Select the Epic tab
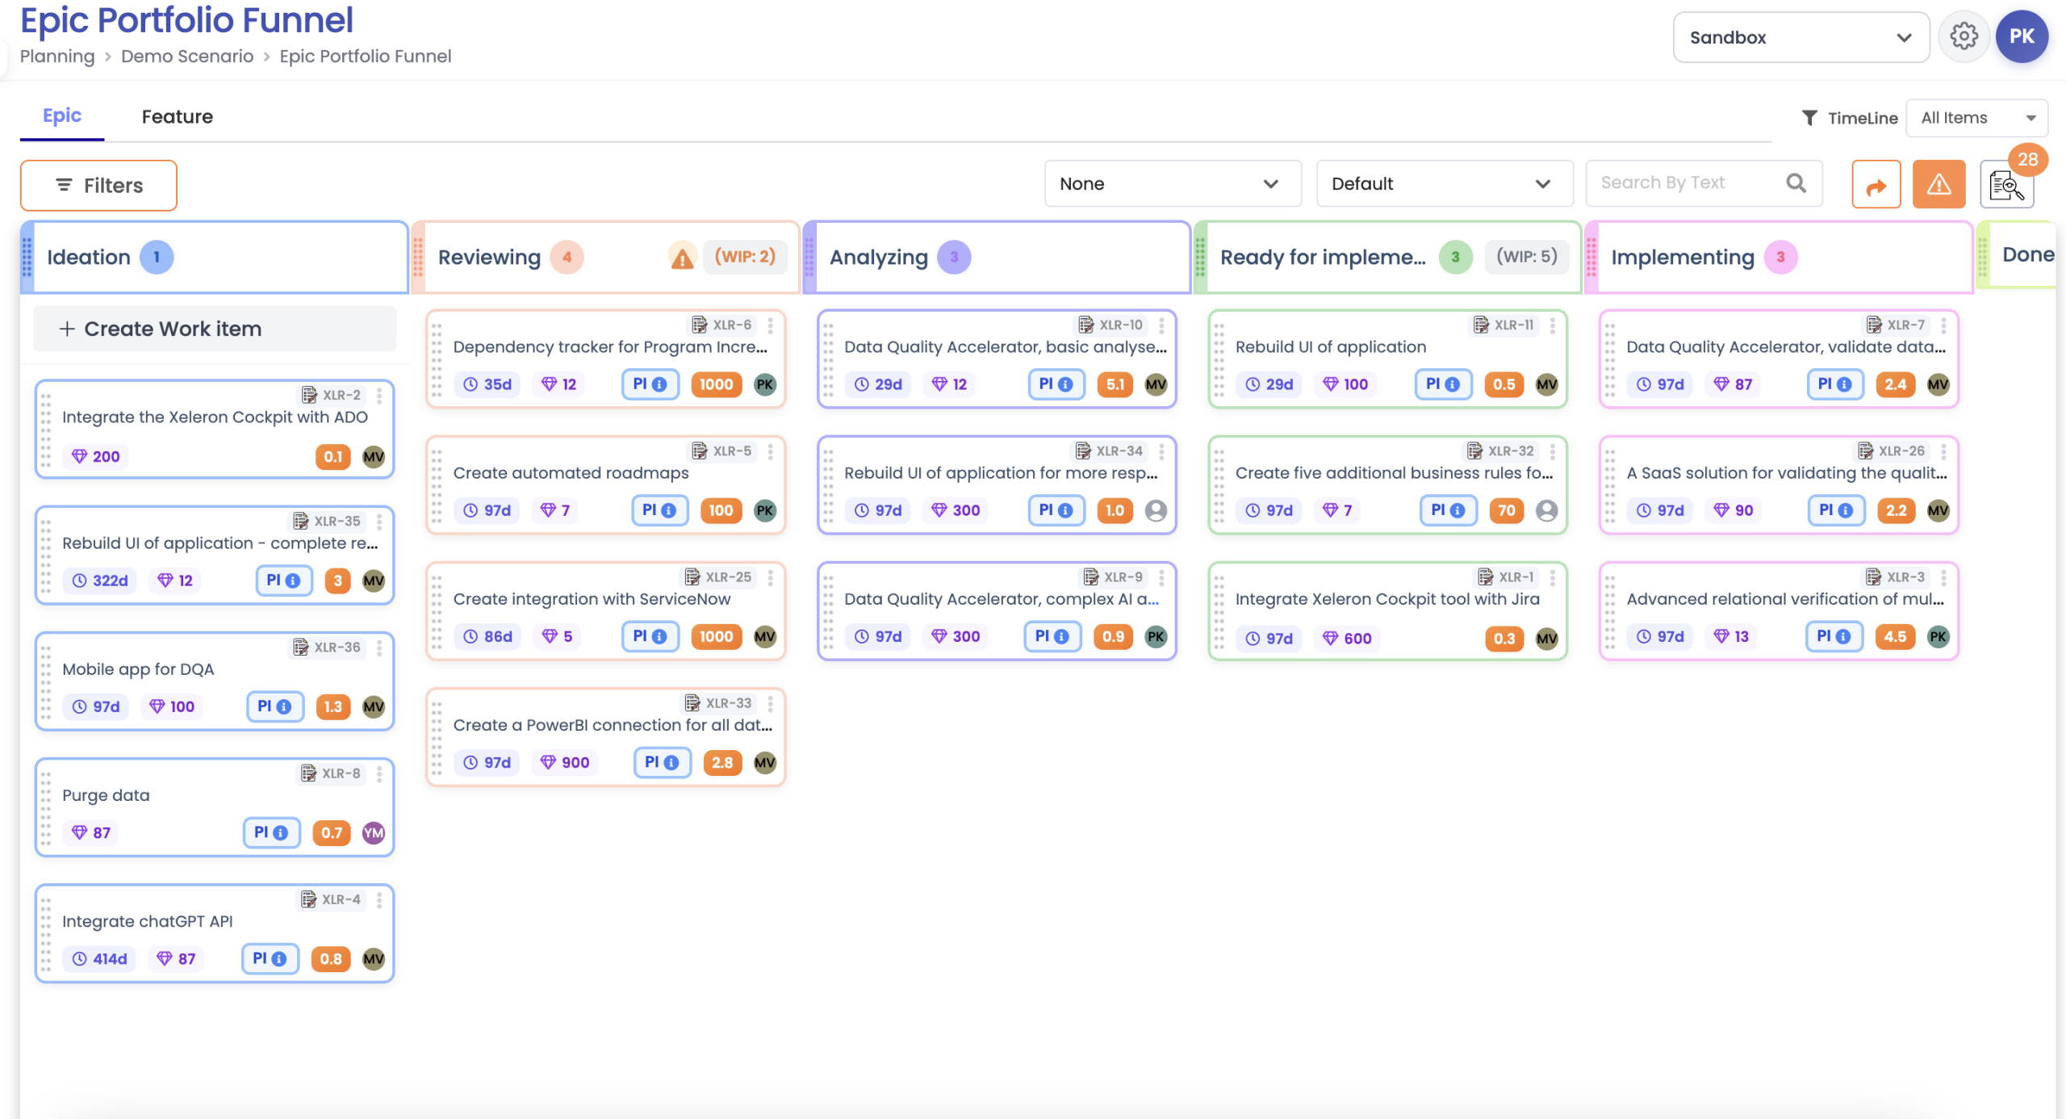 pyautogui.click(x=62, y=115)
